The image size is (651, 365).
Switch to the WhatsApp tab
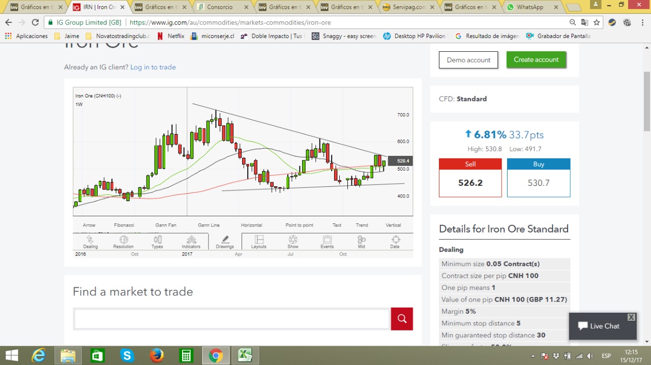pos(530,7)
